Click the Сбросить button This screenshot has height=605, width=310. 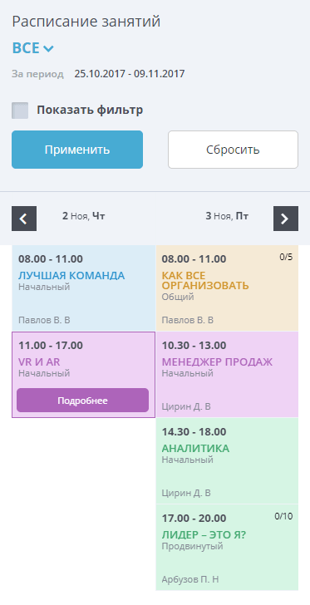pyautogui.click(x=233, y=150)
